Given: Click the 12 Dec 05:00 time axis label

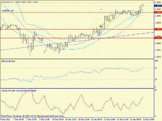Looking at the screenshot, I should (136, 119).
